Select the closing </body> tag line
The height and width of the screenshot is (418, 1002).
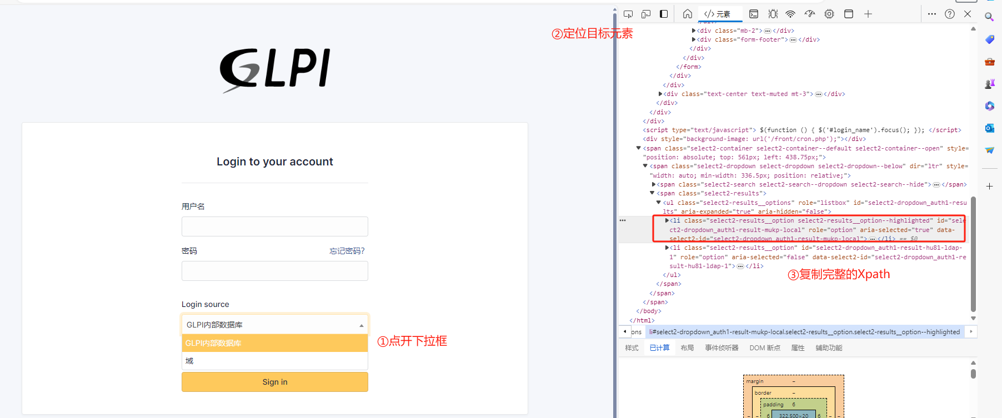(649, 311)
